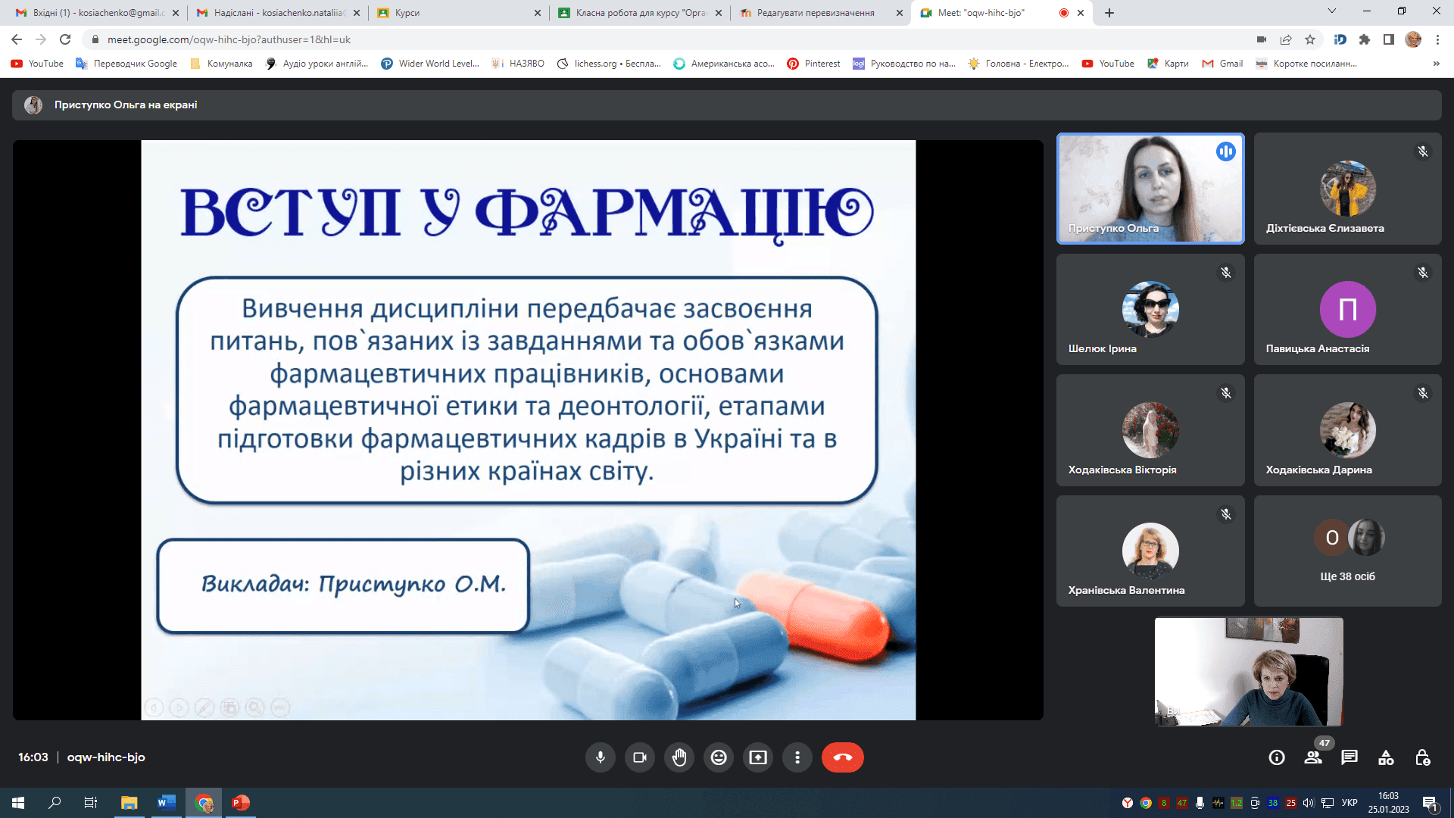The width and height of the screenshot is (1454, 818).
Task: Open more options three-dot menu in Meet
Action: click(797, 757)
